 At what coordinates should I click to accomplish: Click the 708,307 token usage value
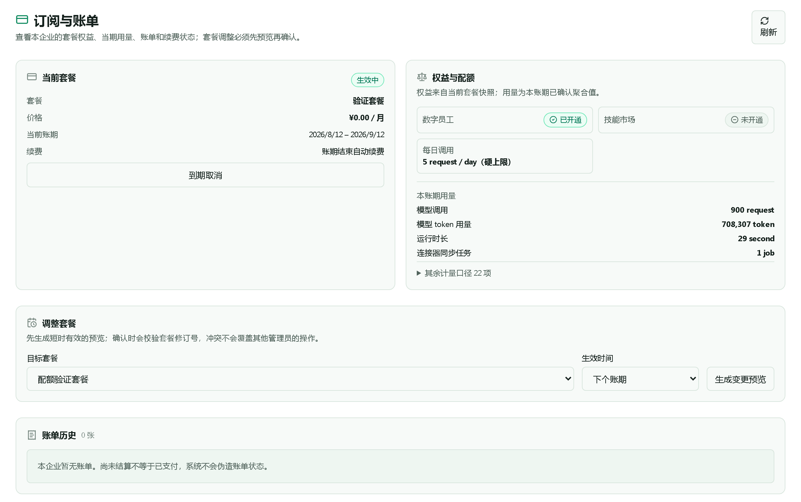coord(748,224)
